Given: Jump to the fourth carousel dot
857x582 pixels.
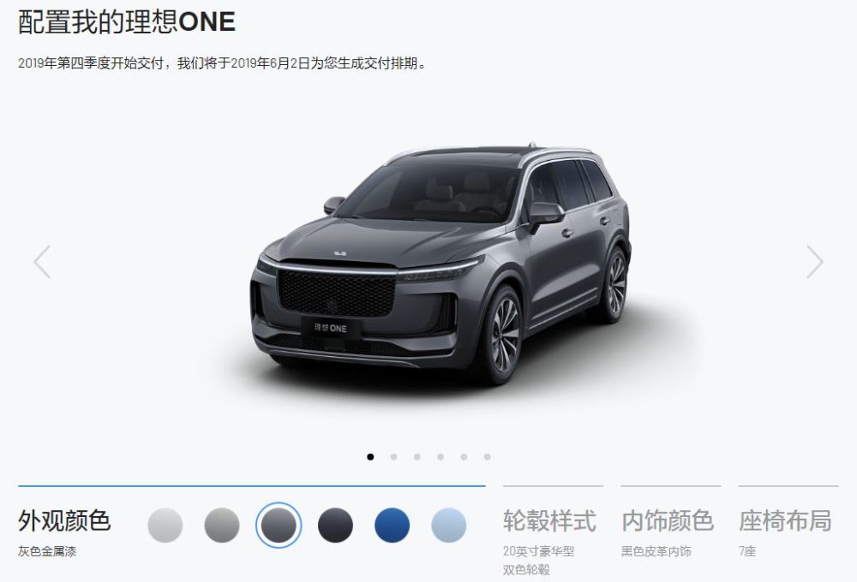Looking at the screenshot, I should (440, 457).
